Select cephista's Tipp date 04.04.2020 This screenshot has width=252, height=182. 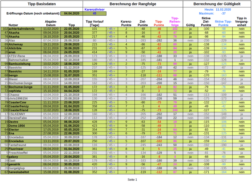[72, 91]
